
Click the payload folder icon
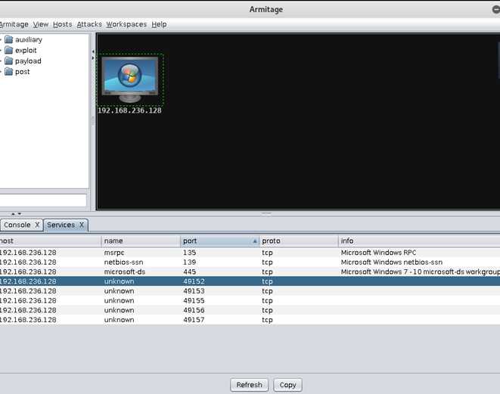tap(9, 61)
